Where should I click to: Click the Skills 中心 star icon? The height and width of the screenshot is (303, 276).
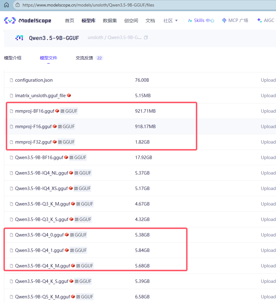point(190,20)
